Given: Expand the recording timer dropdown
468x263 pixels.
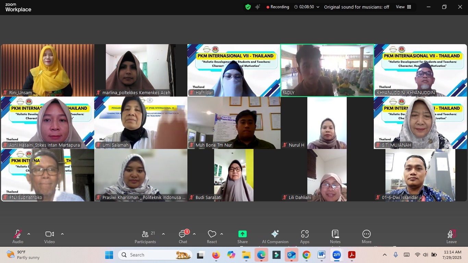Looking at the screenshot, I should tap(318, 7).
